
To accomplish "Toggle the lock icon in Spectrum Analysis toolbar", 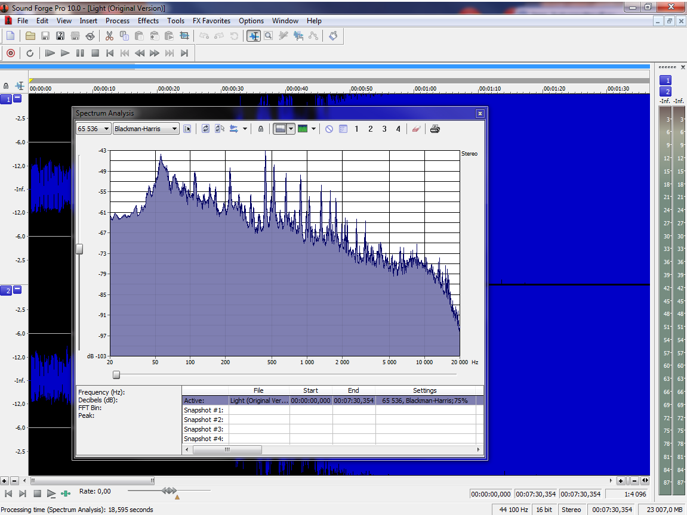I will pos(261,129).
